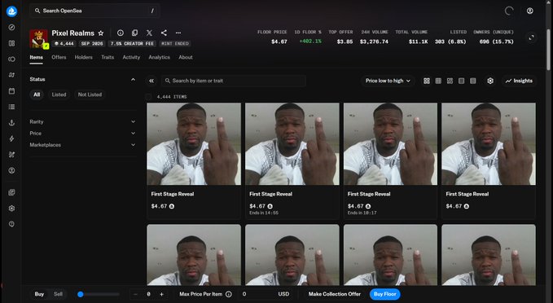Open the swap arrows icon in sidebar
This screenshot has height=303, width=553.
pyautogui.click(x=11, y=75)
